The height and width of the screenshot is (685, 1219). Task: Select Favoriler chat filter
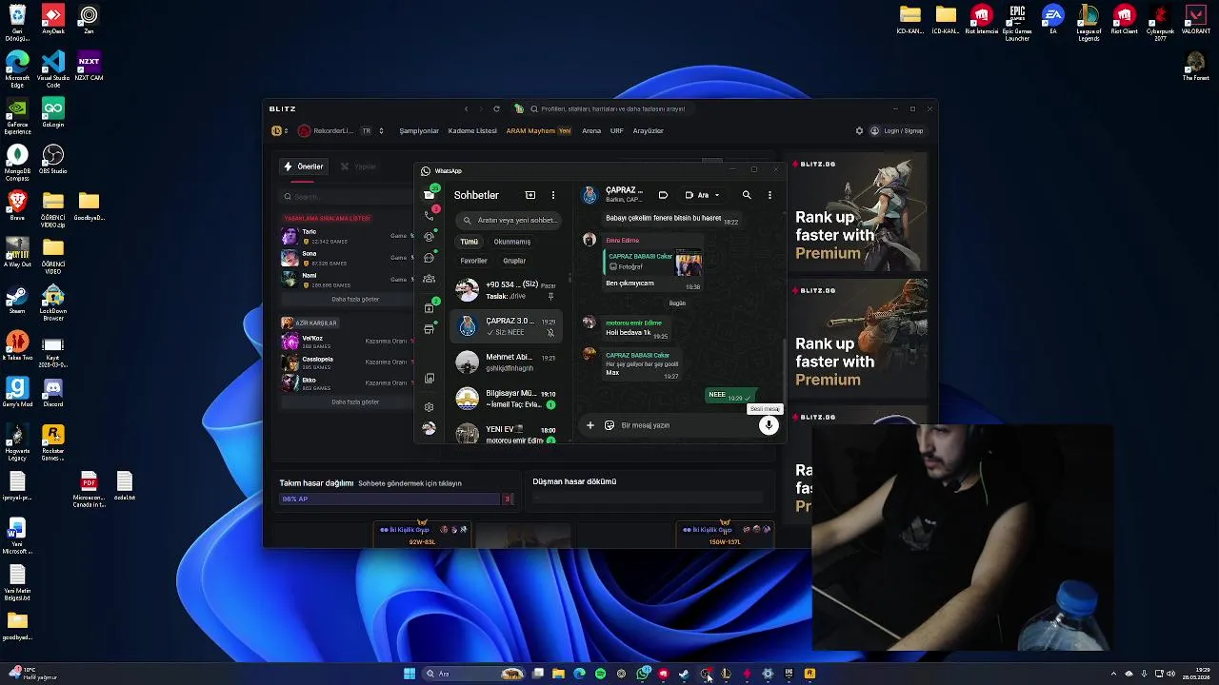pos(473,261)
